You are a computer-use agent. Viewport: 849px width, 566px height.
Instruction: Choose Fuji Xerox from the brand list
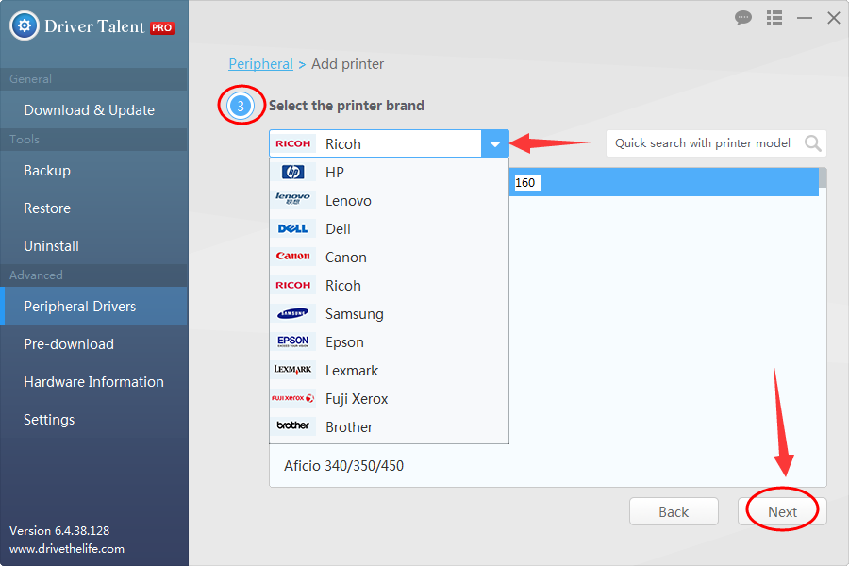(x=389, y=398)
